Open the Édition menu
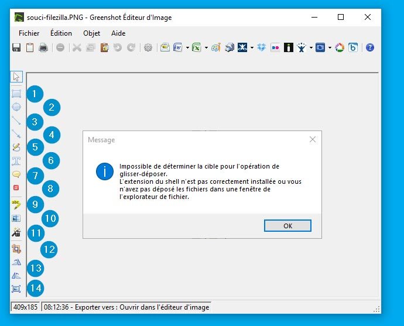 click(61, 33)
